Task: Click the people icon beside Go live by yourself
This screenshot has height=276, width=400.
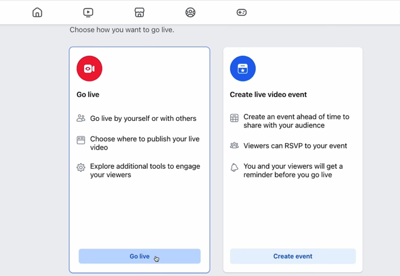Action: [81, 118]
